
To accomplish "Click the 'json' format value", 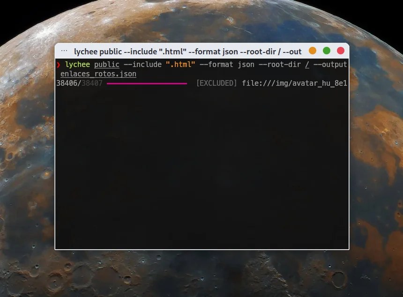I will (x=246, y=65).
